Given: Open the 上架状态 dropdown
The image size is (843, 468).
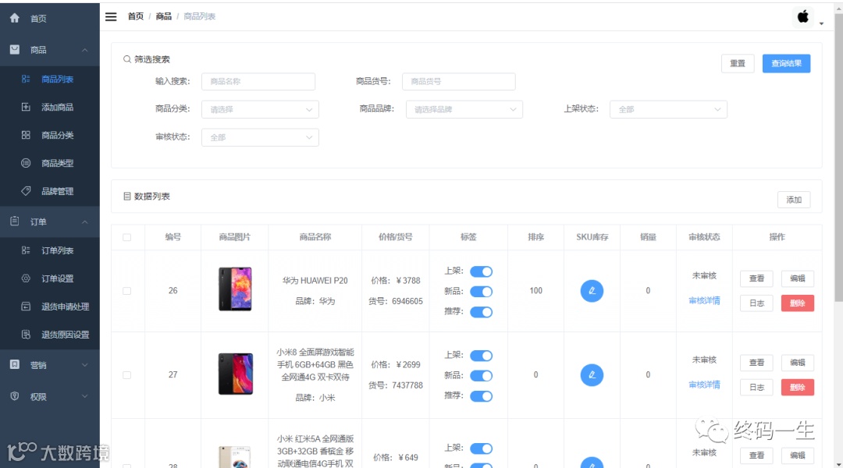Looking at the screenshot, I should coord(668,109).
